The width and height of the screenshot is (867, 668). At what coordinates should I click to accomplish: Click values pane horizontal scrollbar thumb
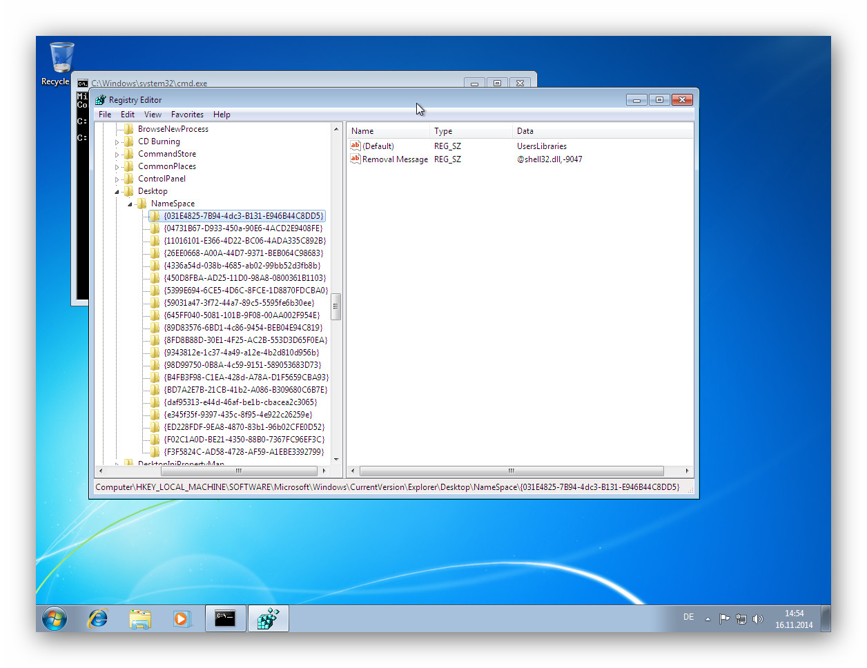[512, 471]
